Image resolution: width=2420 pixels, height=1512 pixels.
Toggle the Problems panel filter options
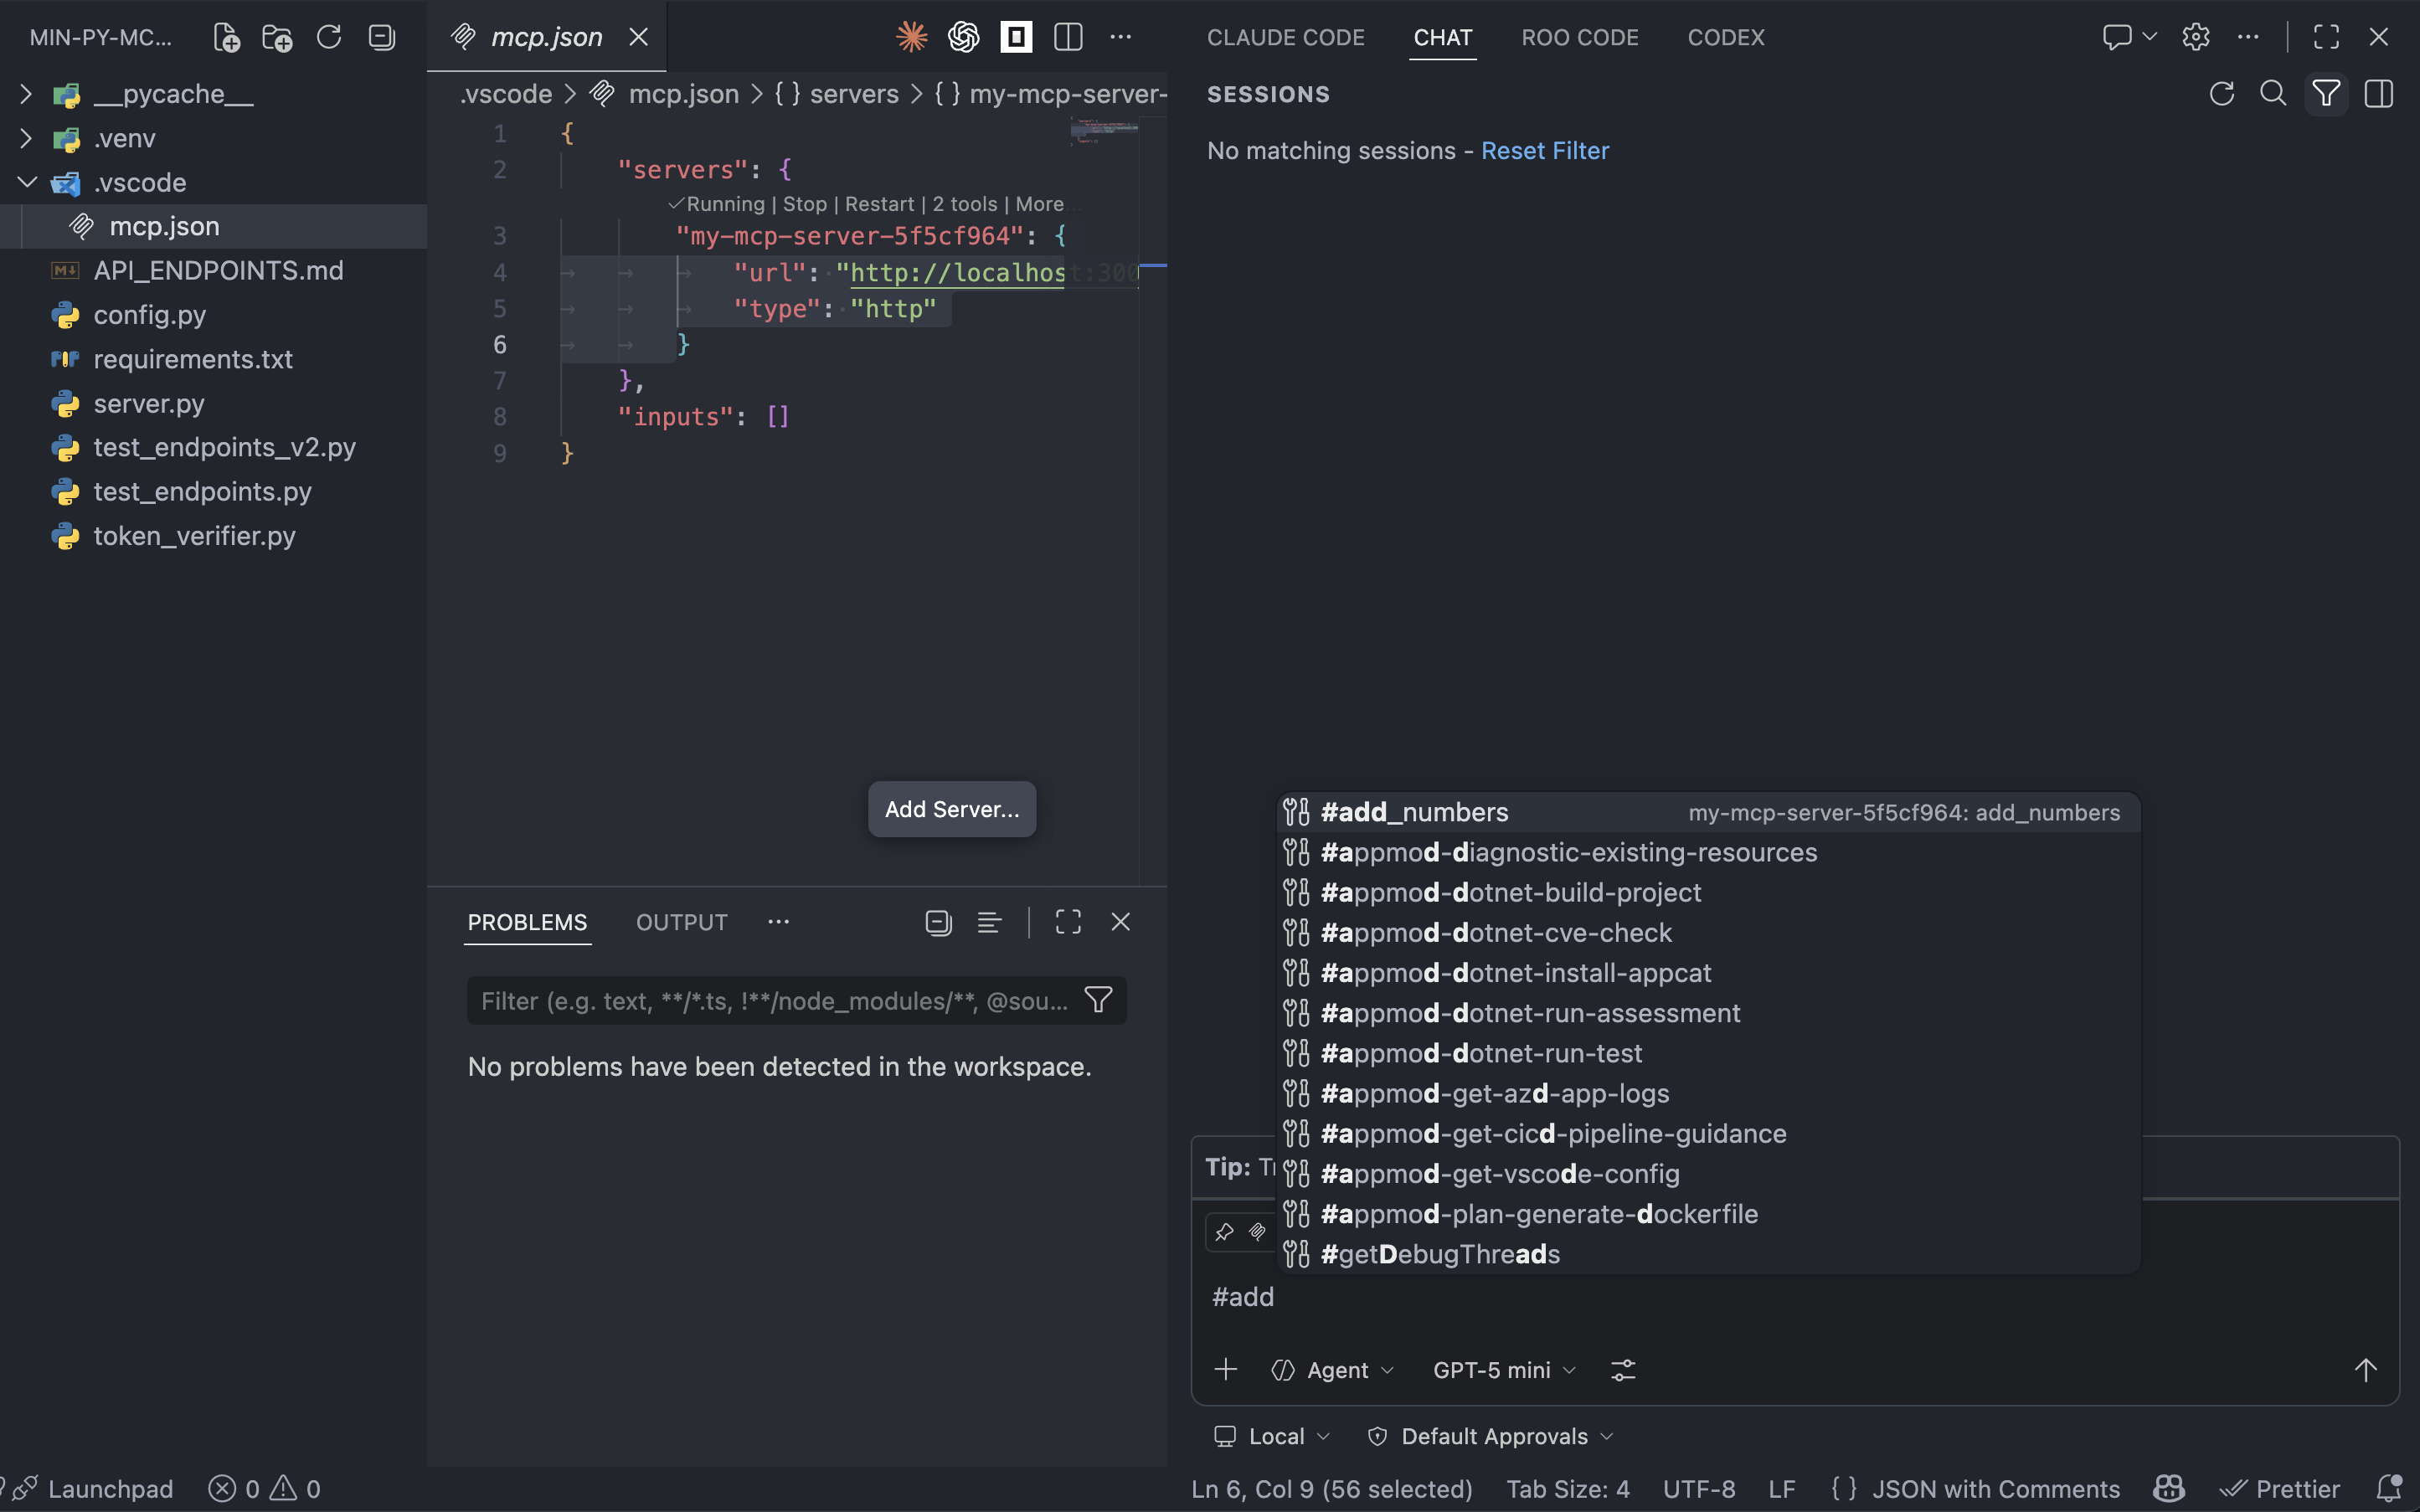point(1098,1000)
